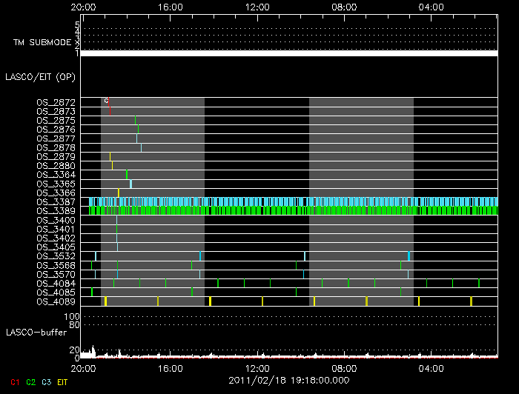The image size is (519, 394).
Task: Click the OS_3532 row label
Action: [x=56, y=256]
